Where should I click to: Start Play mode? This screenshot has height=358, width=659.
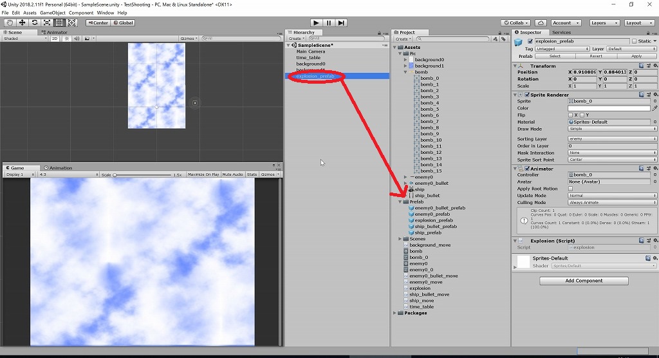316,23
